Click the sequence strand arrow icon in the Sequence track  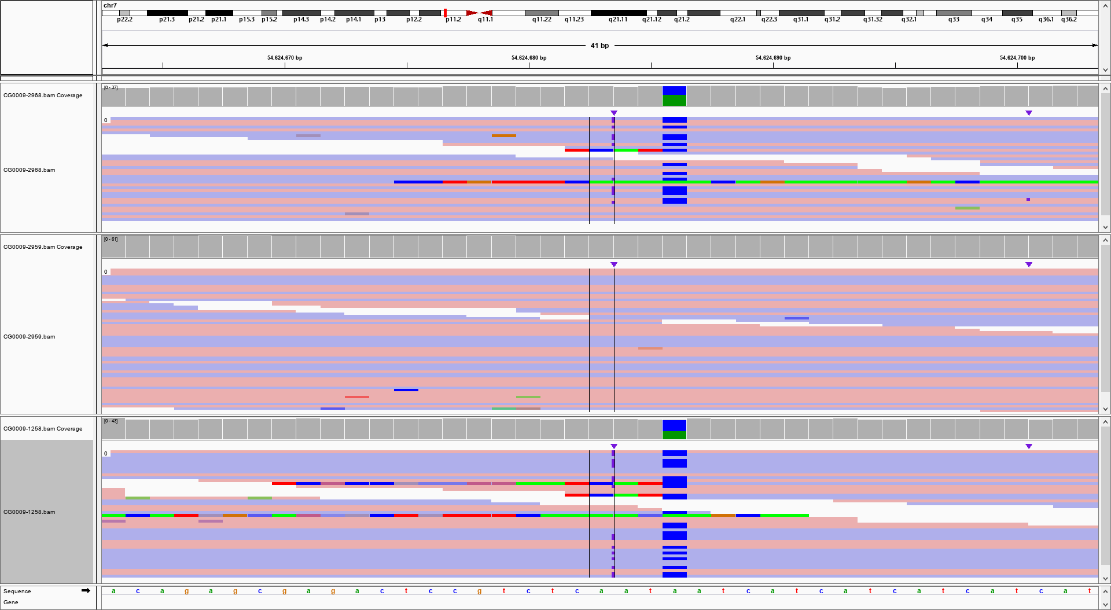tap(86, 591)
